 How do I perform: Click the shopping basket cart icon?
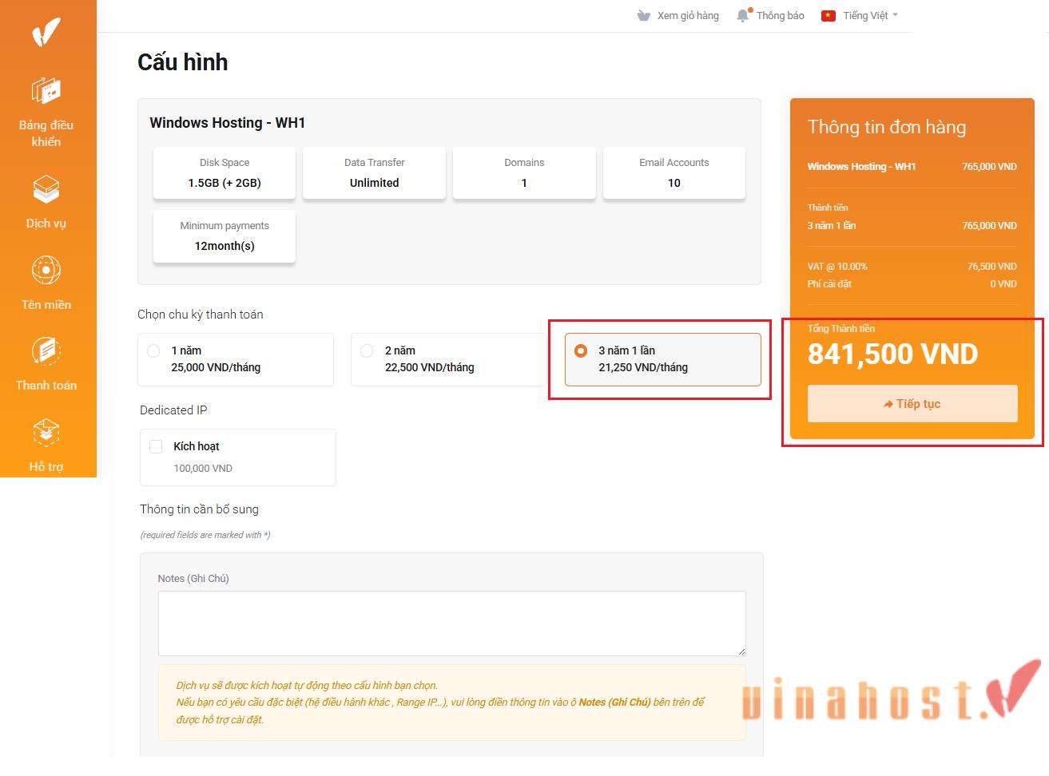644,16
